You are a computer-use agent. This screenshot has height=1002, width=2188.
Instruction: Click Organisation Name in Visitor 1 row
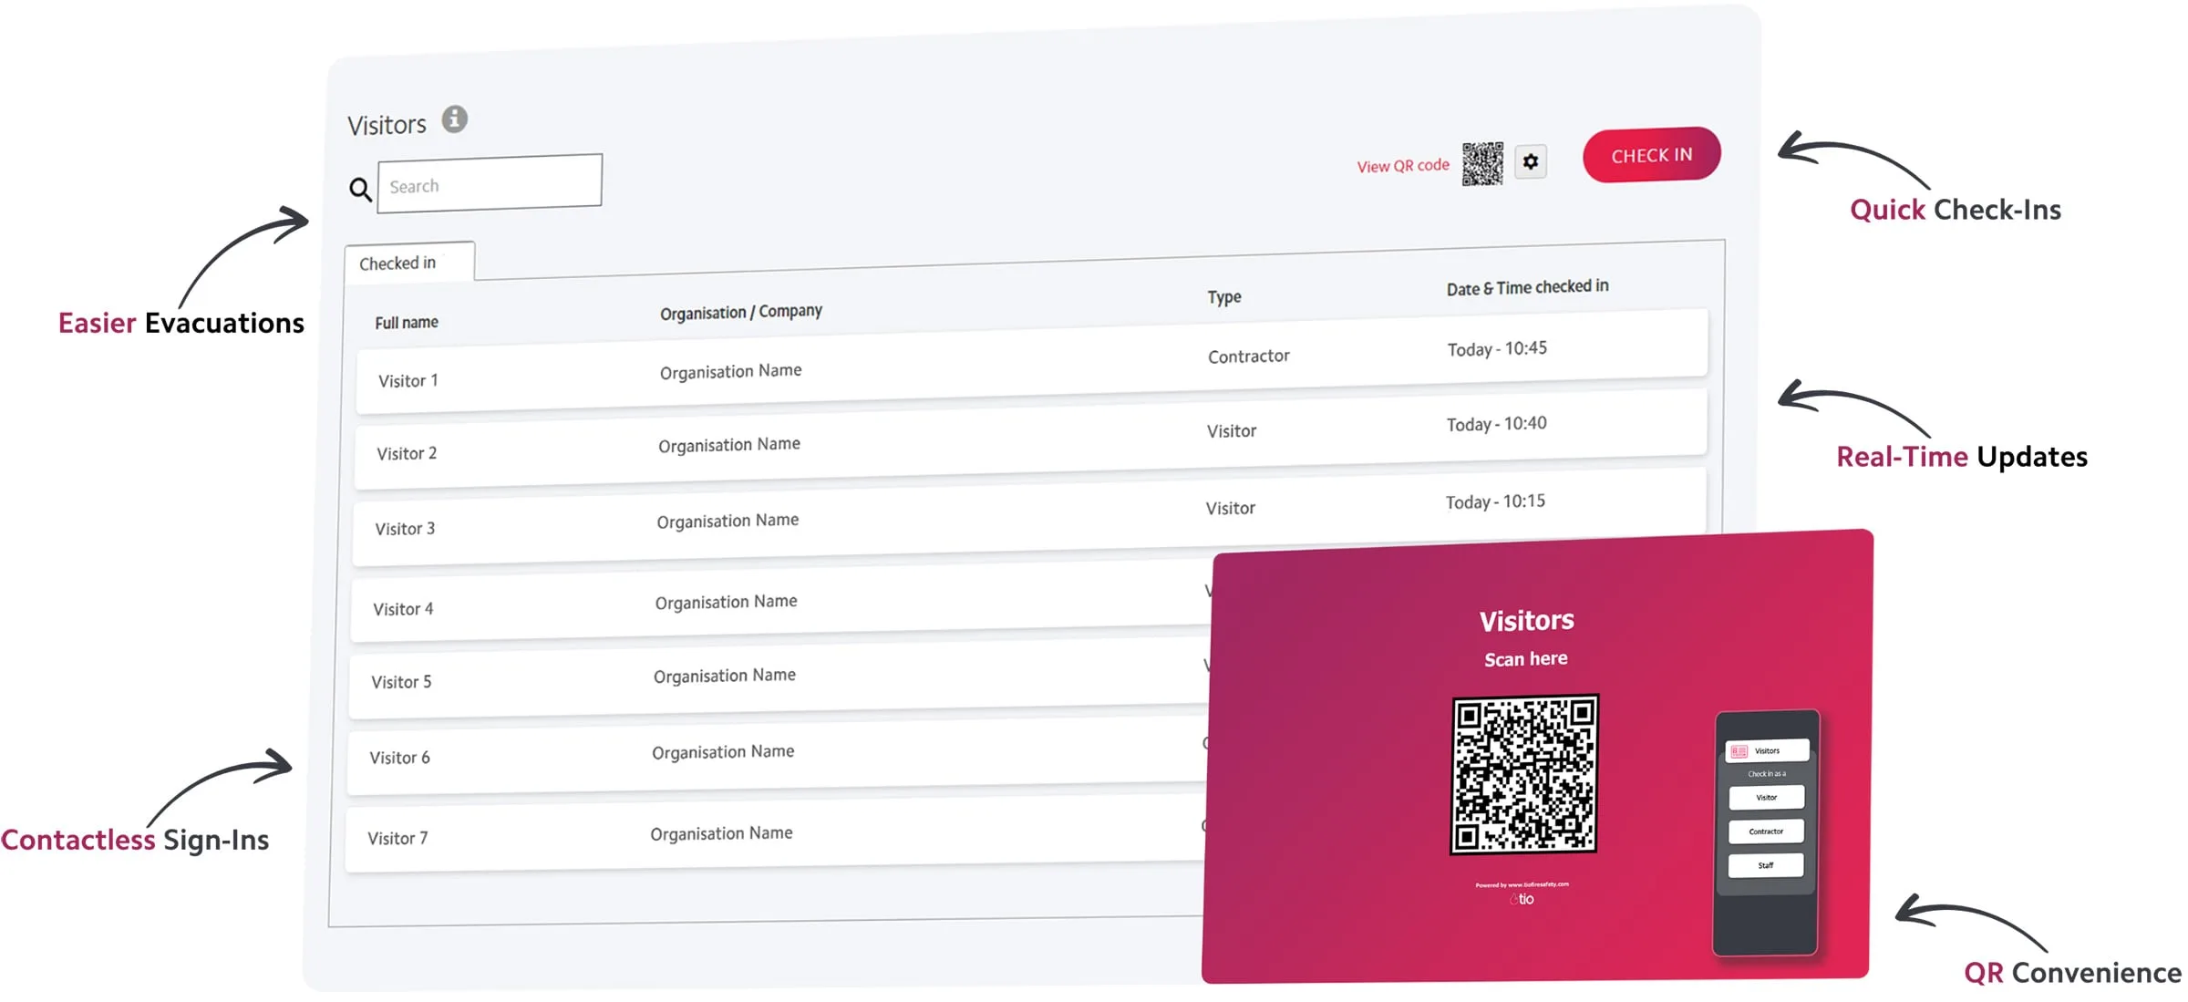point(731,371)
